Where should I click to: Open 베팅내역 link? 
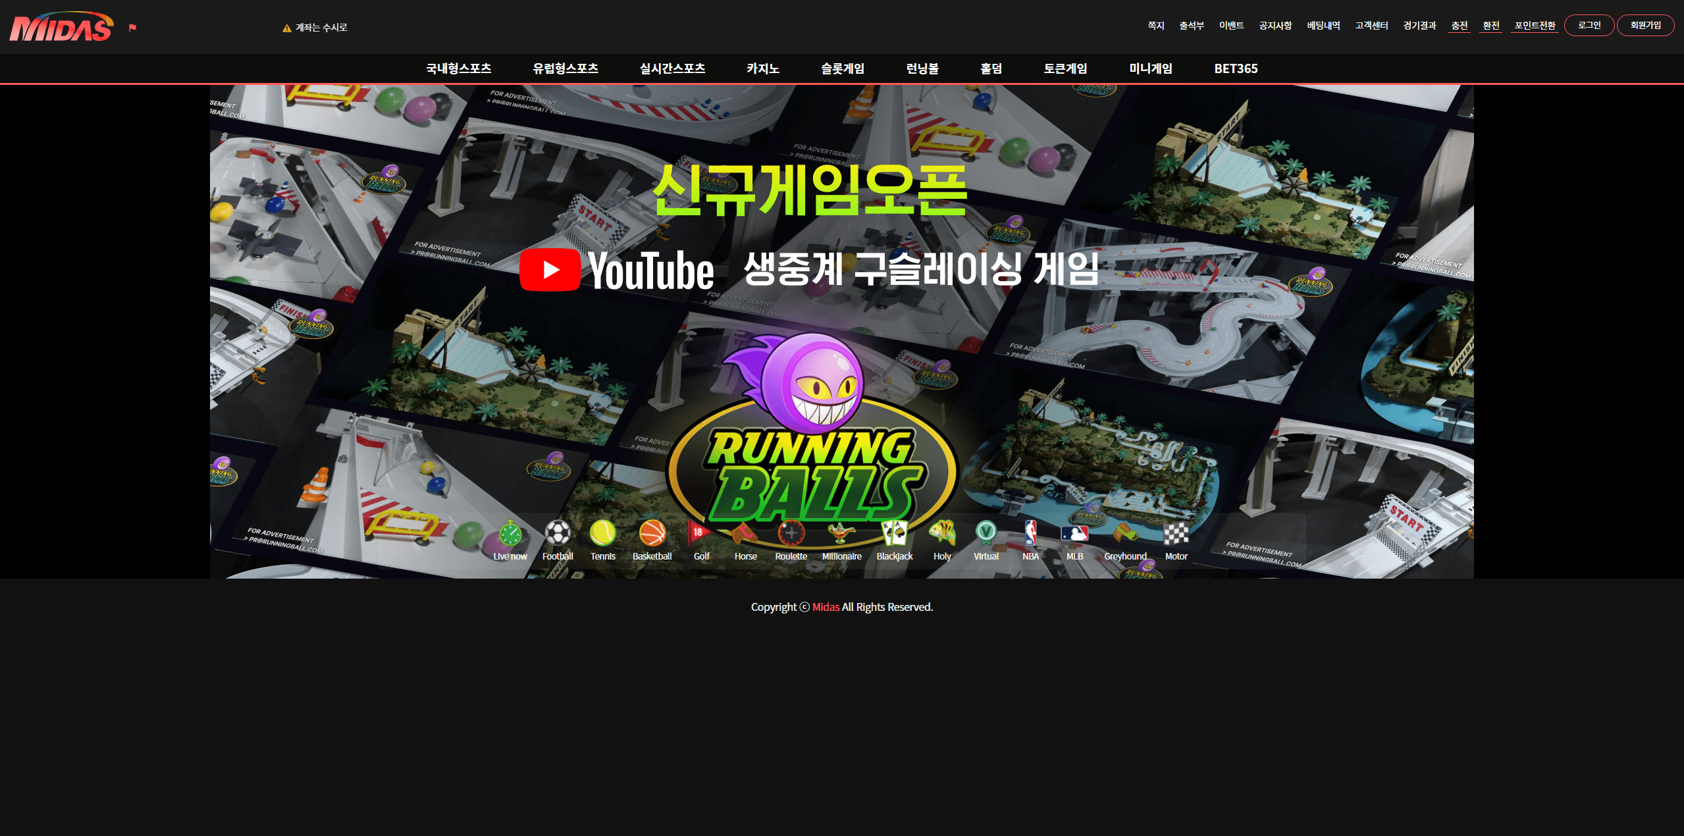pos(1323,26)
